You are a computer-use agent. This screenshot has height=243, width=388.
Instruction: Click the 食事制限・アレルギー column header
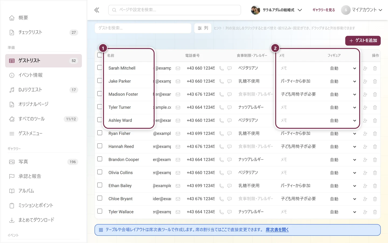tap(252, 56)
